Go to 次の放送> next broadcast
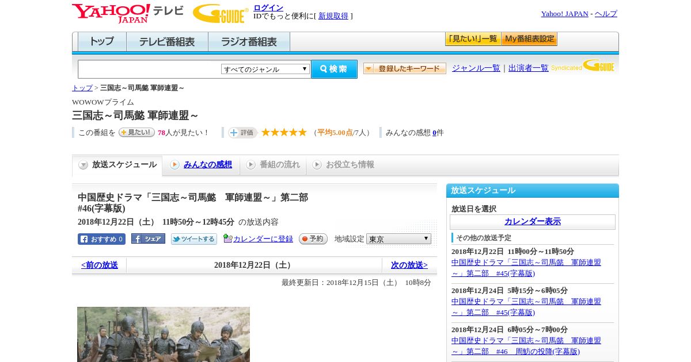The image size is (691, 362). pyautogui.click(x=409, y=265)
